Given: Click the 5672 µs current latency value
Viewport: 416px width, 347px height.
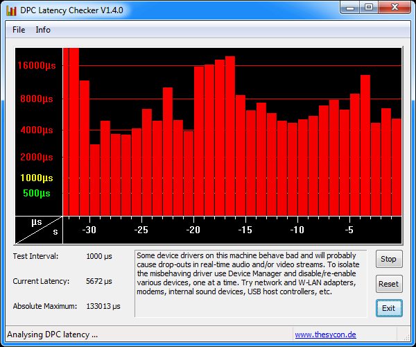Looking at the screenshot, I should [x=99, y=281].
